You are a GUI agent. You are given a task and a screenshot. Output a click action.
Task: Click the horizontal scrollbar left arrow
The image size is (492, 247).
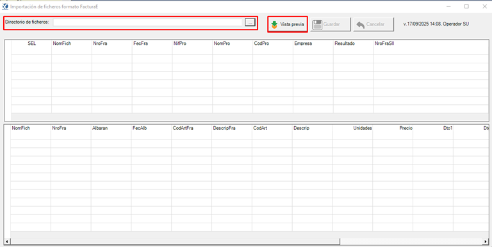7,242
